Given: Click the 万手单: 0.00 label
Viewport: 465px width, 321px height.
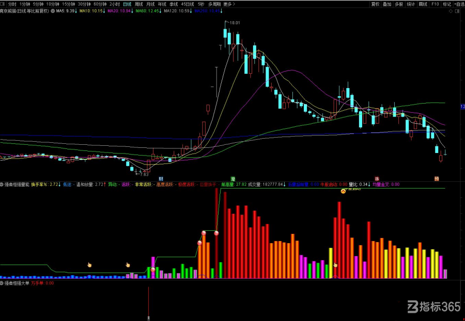Looking at the screenshot, I should [x=42, y=283].
